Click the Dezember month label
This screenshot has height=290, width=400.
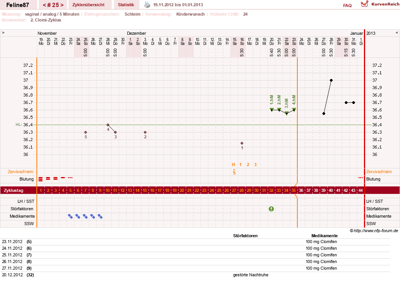[136, 33]
